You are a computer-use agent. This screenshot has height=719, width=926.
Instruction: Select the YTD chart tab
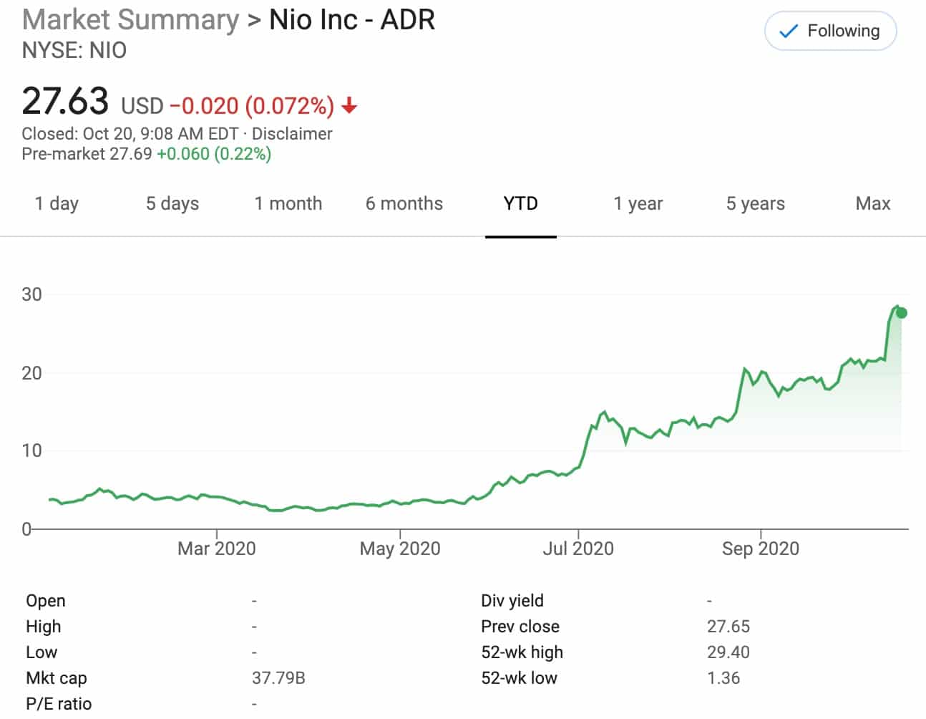(520, 203)
